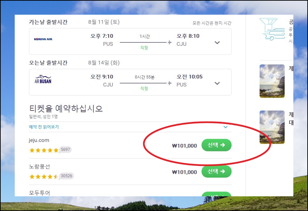Expand the 예약 전 읽어보기 section chevron
The image size is (308, 211).
click(x=226, y=127)
